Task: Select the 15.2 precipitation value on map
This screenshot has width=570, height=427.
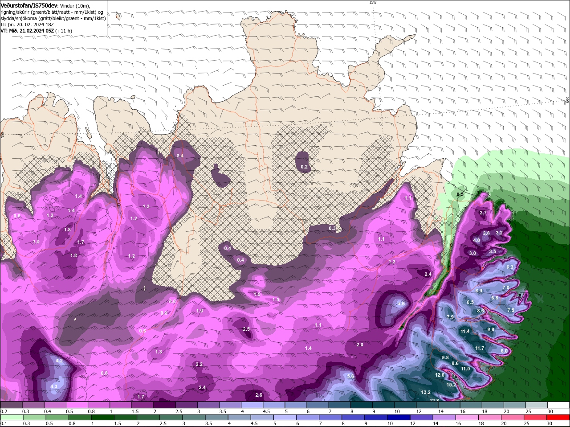Action: click(x=451, y=385)
